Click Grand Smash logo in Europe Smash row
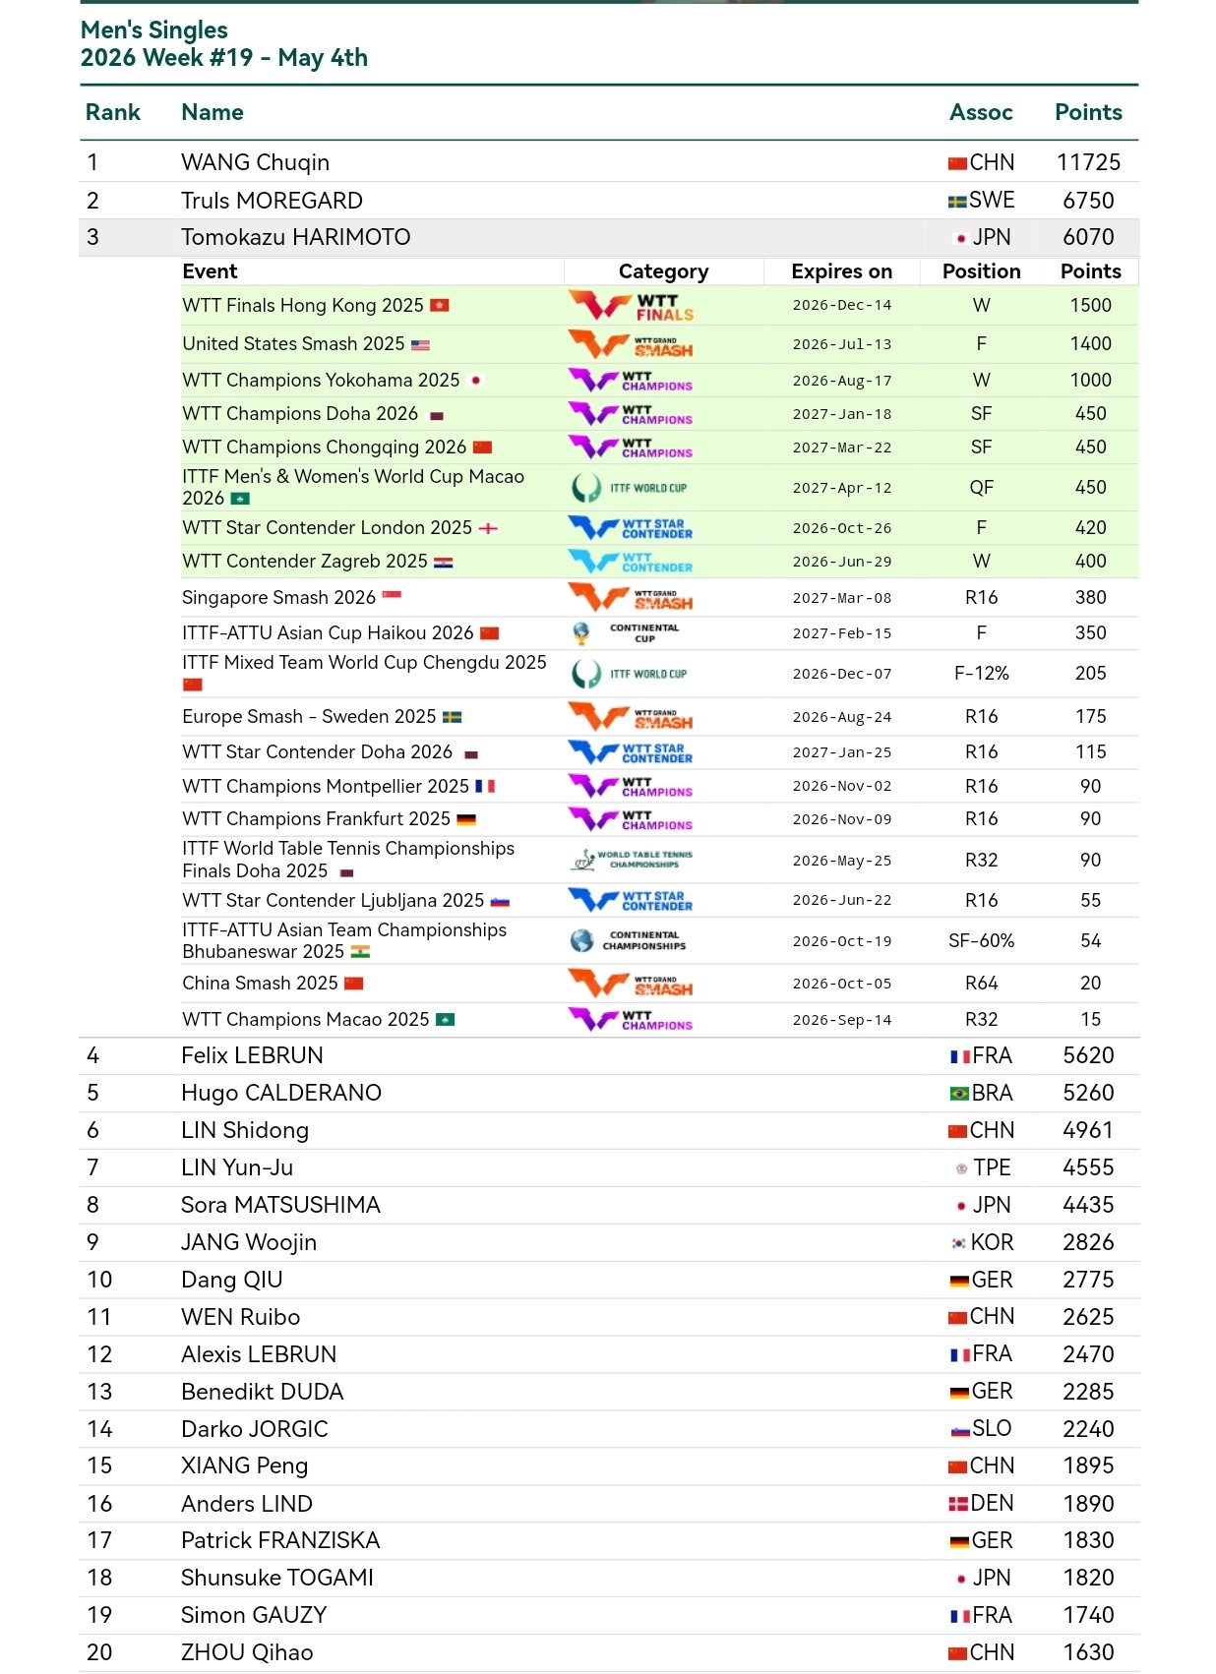Image resolution: width=1216 pixels, height=1674 pixels. [x=631, y=717]
